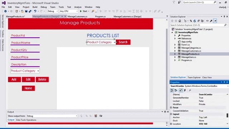Click Show All Files icon in Solution Explorer
229x129 pixels.
[x=202, y=21]
